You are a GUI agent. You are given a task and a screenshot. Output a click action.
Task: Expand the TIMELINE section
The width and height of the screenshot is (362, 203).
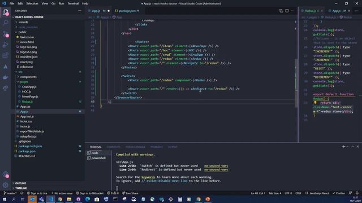[x=21, y=188]
